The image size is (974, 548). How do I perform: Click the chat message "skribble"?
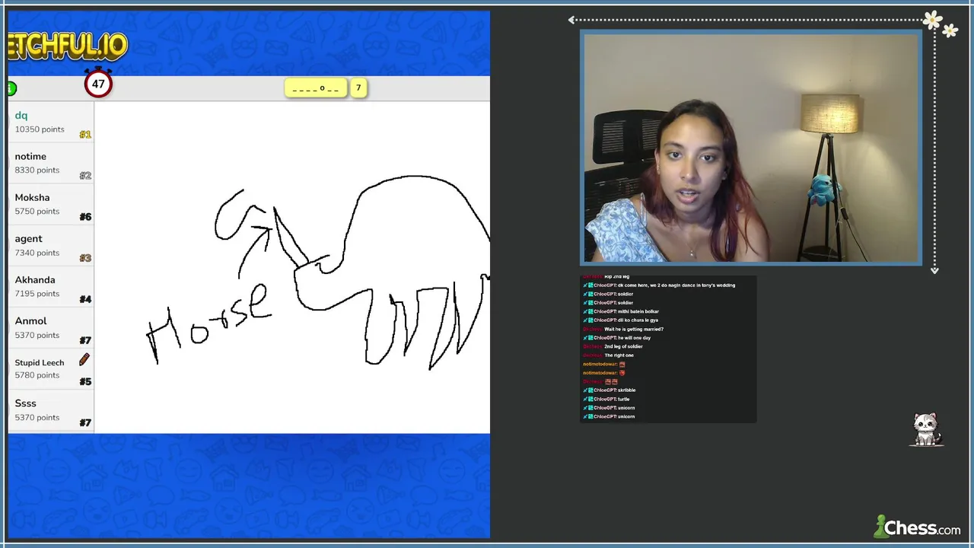tap(610, 390)
